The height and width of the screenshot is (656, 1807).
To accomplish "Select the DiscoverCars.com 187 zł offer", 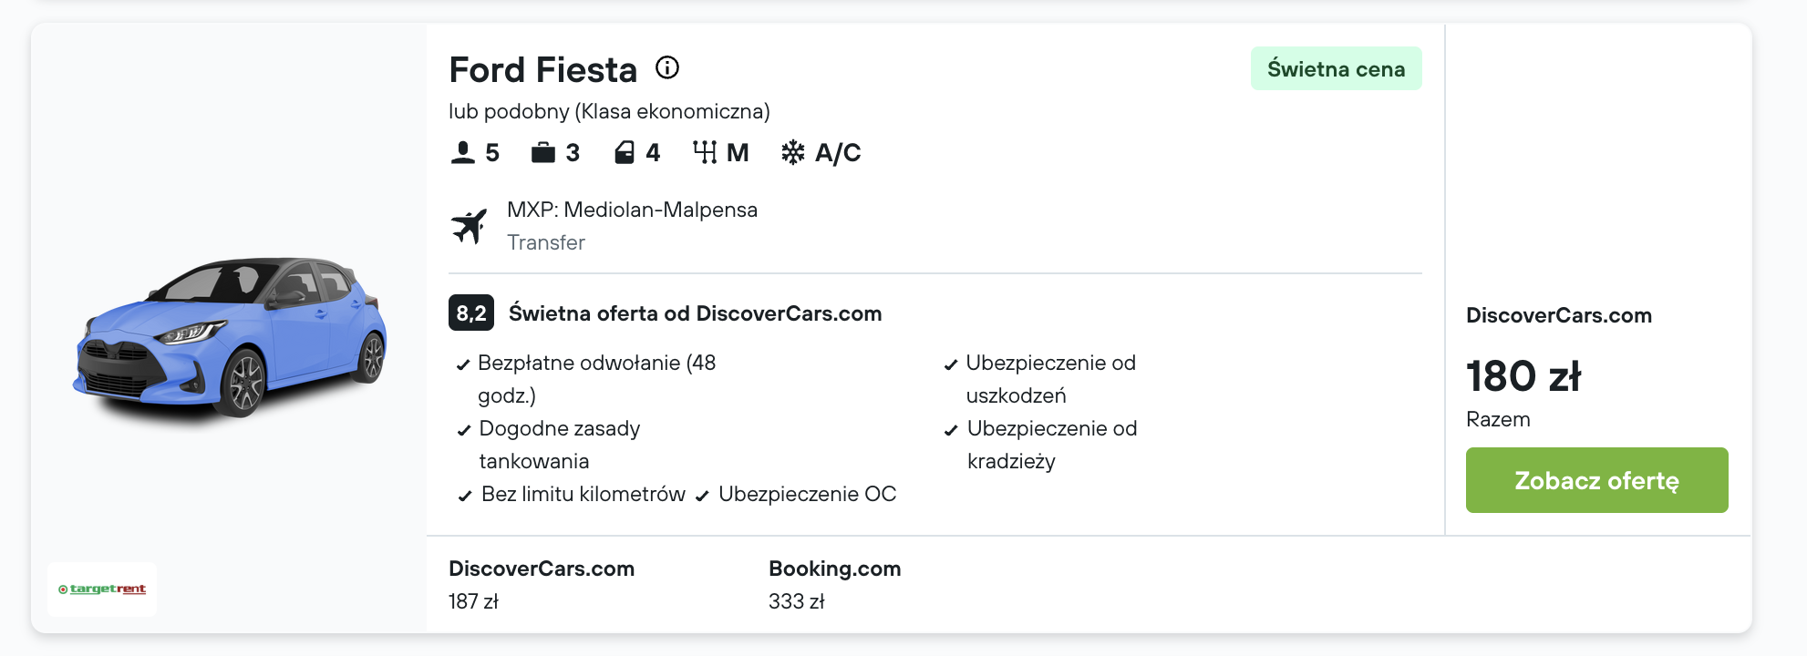I will [542, 584].
